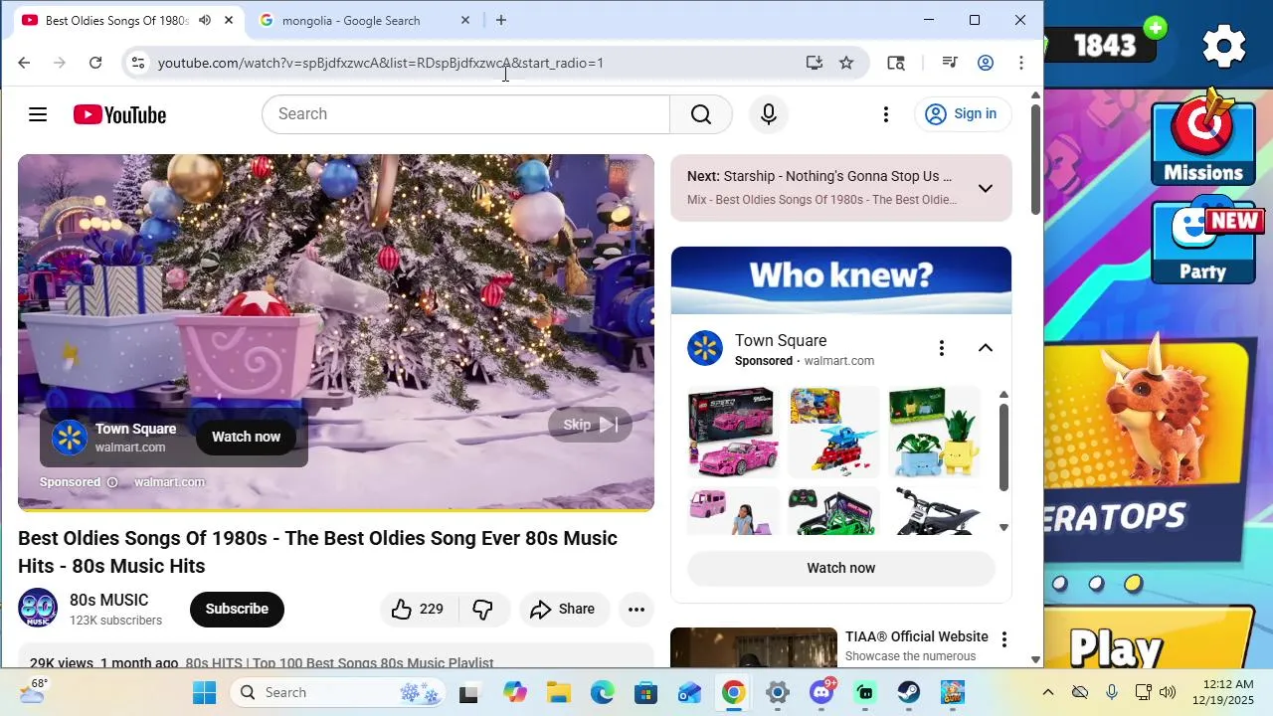
Task: Click Play in the game window
Action: (x=1117, y=648)
